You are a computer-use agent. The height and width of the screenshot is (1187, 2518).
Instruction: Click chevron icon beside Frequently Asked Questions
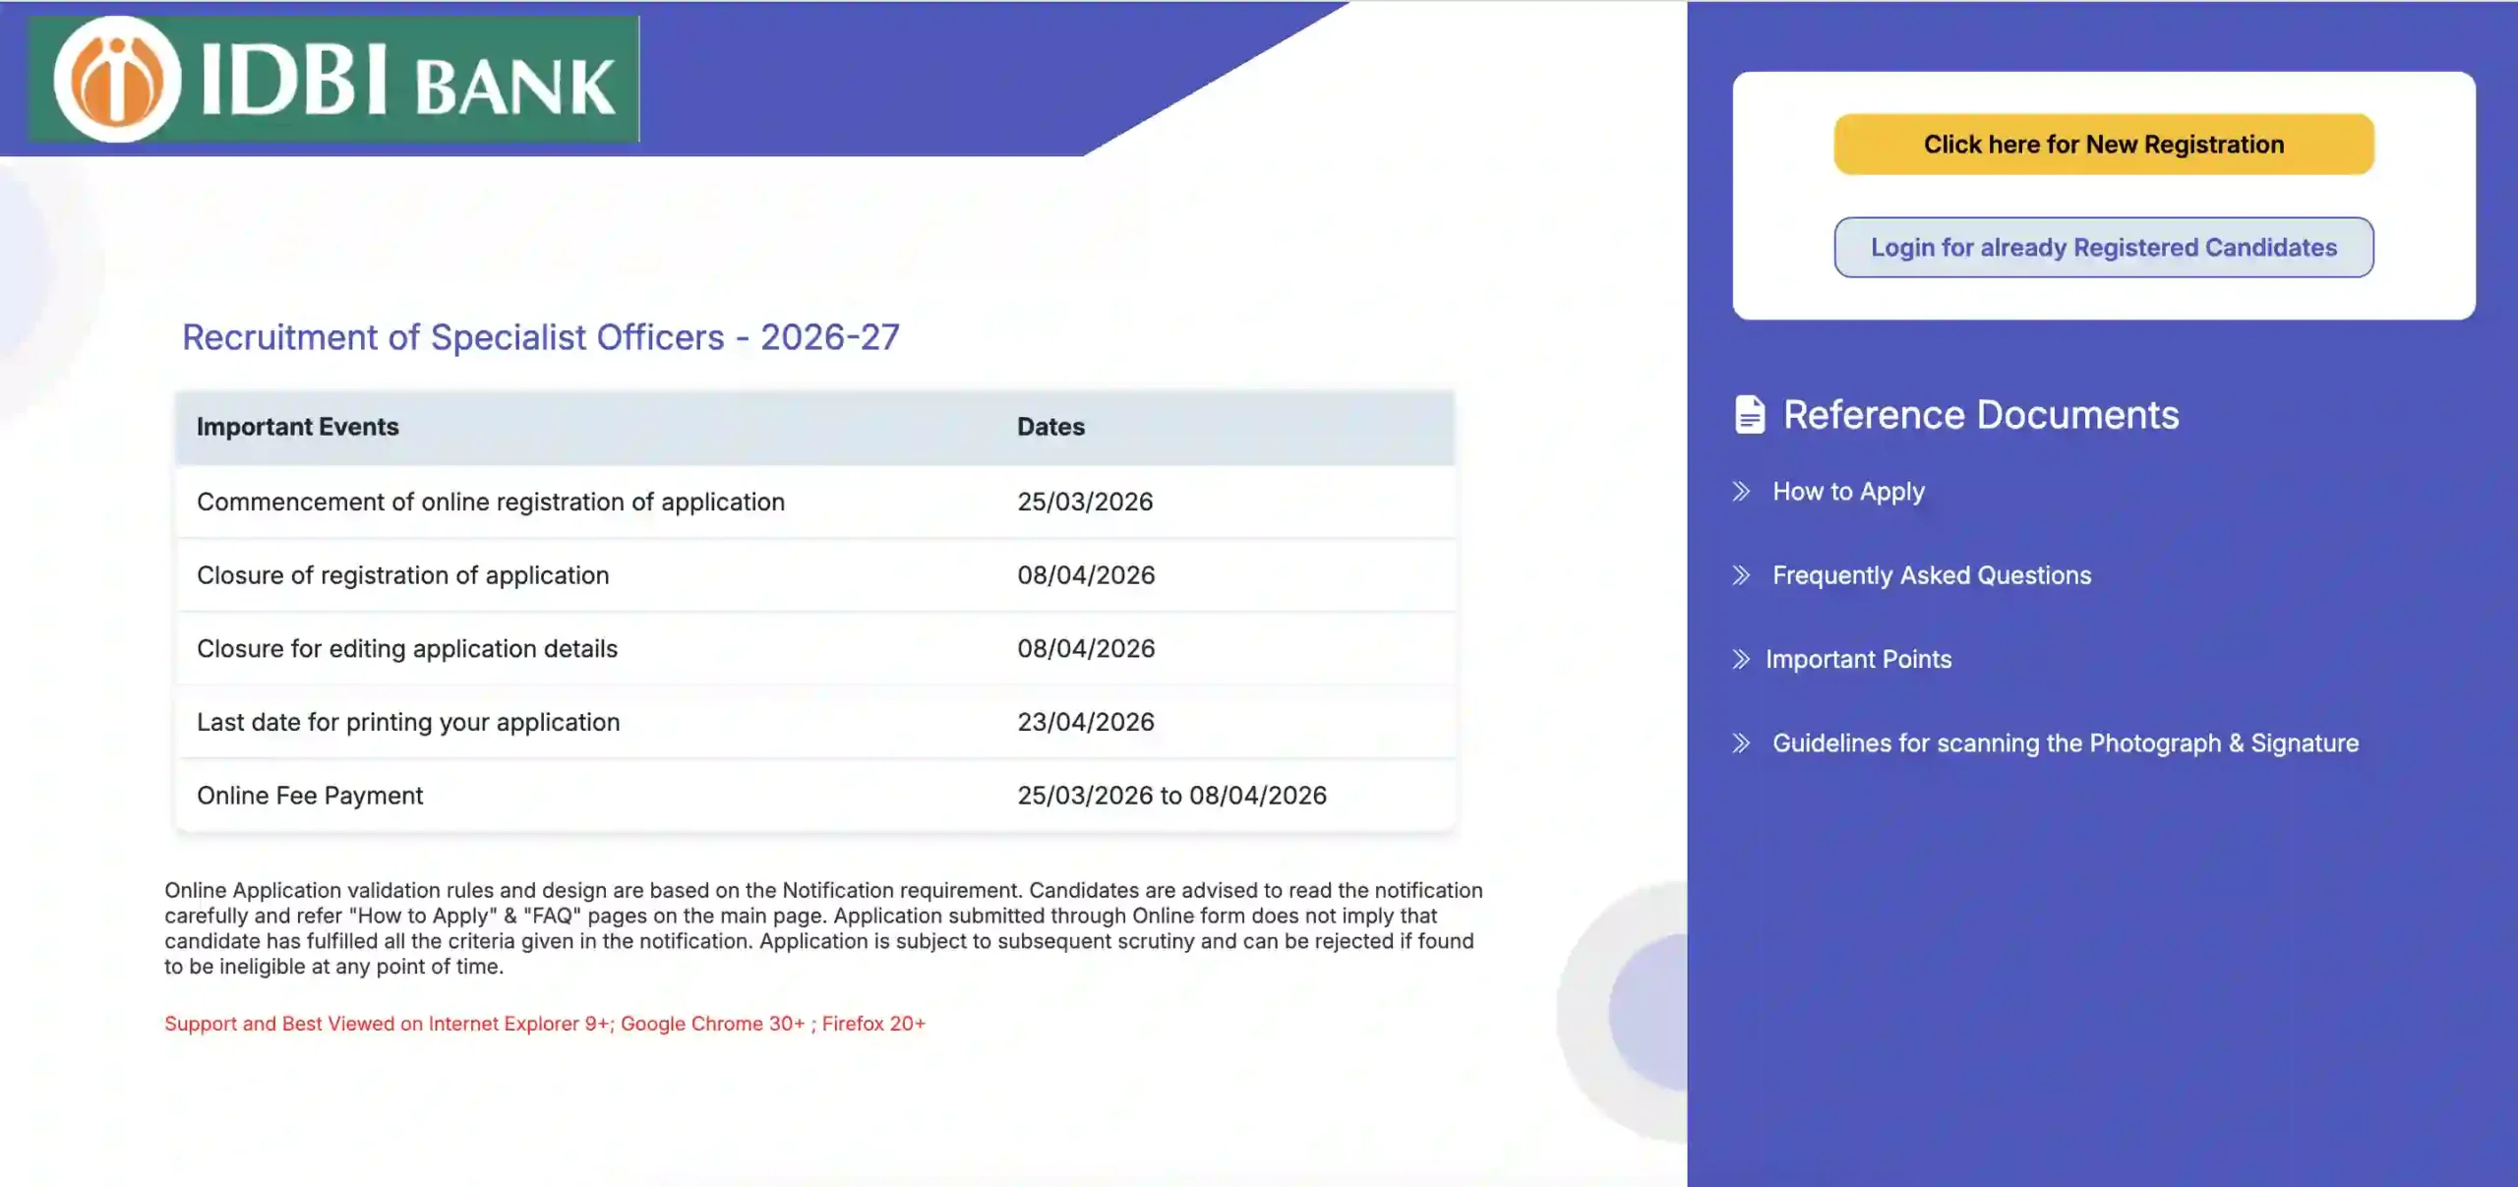pos(1741,575)
